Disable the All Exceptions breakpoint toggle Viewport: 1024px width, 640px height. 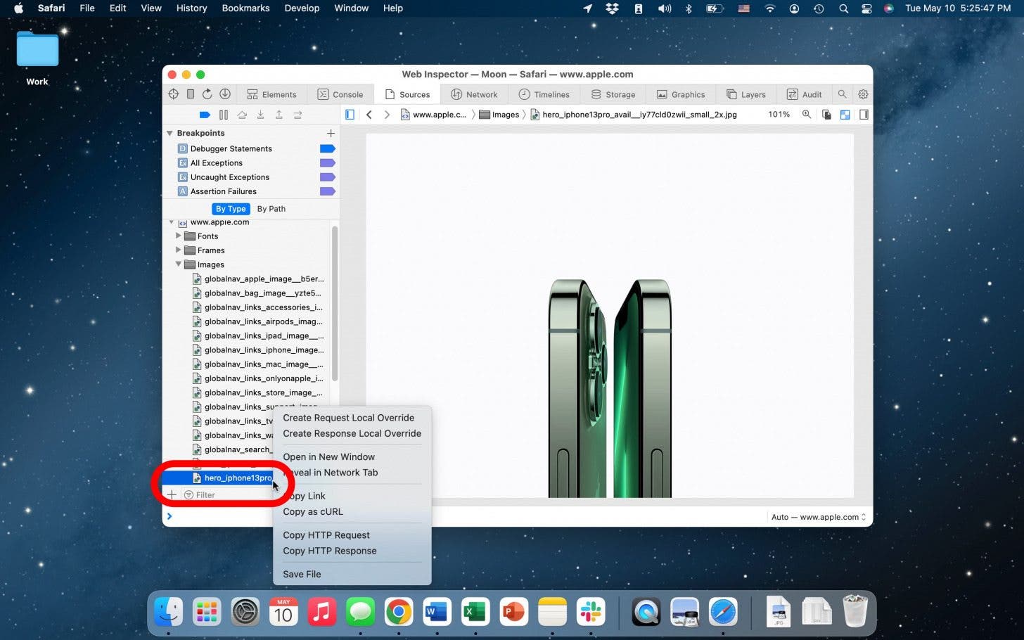[x=327, y=162]
